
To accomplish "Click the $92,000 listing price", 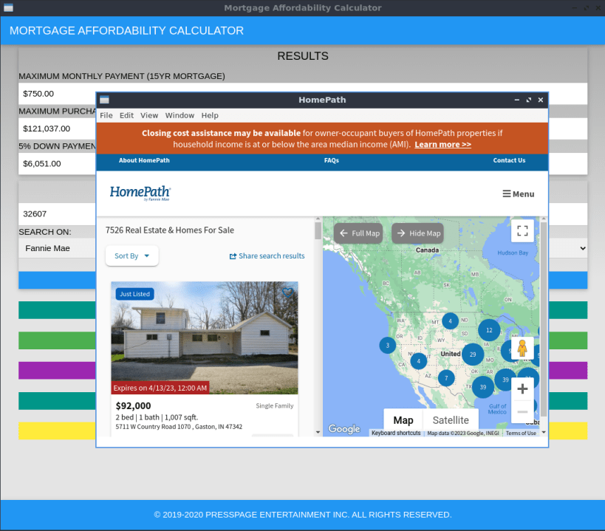I will point(133,405).
